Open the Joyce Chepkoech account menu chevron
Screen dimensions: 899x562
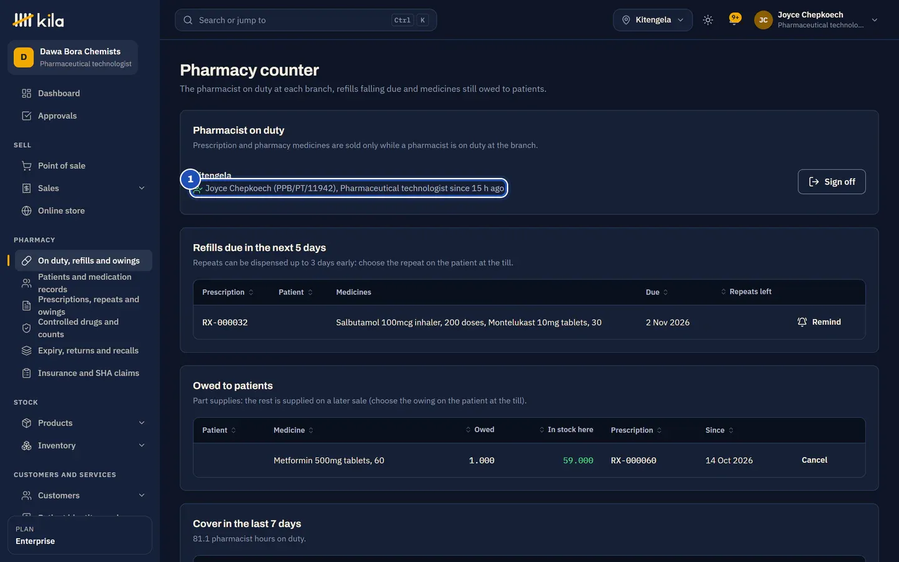[875, 20]
